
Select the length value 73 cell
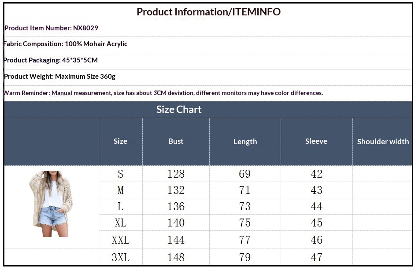(x=245, y=207)
